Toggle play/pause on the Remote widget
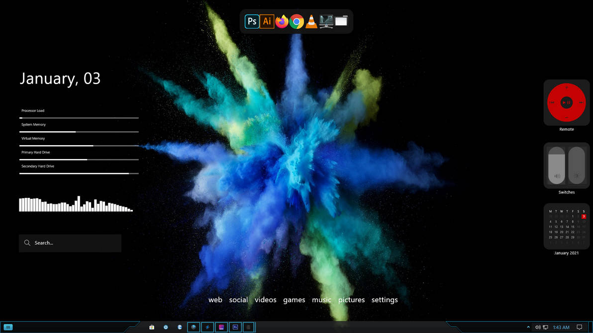Screen dimensions: 593x333 (x=567, y=102)
